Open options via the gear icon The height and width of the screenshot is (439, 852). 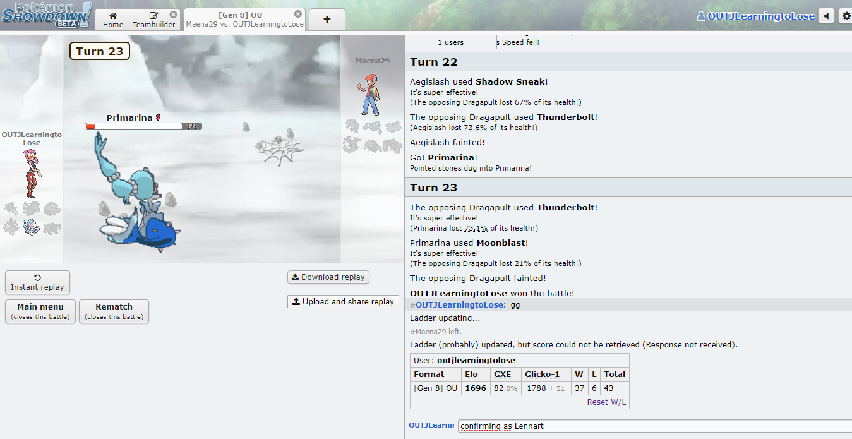coord(846,16)
